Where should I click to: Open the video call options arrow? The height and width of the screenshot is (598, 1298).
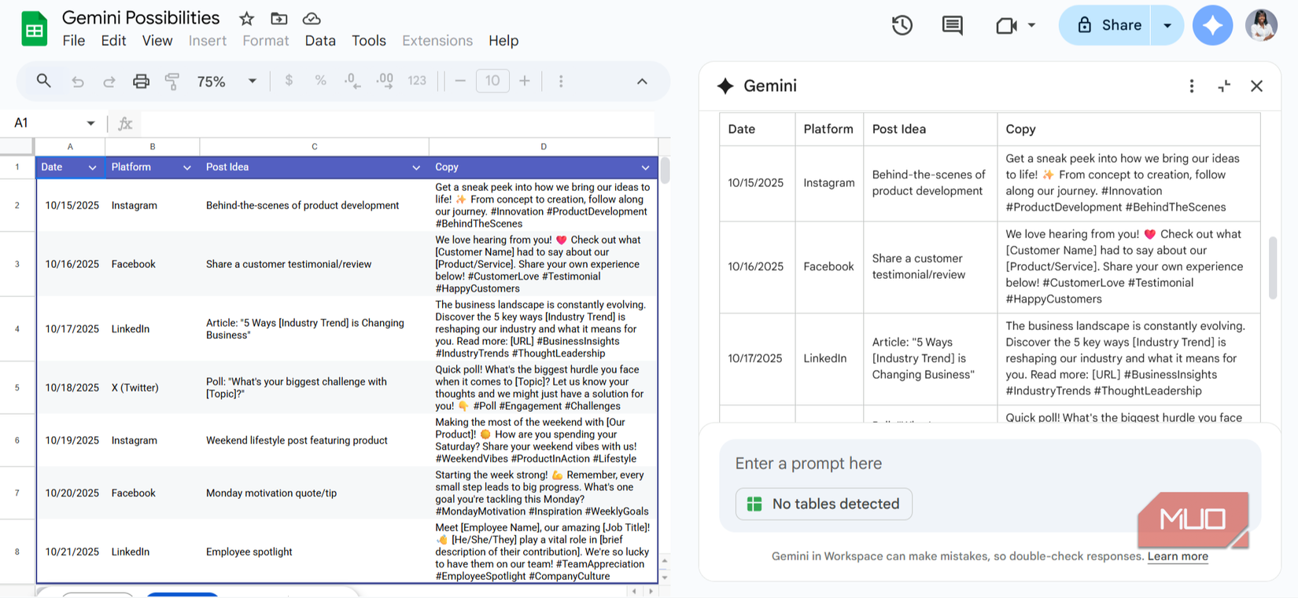tap(1031, 25)
